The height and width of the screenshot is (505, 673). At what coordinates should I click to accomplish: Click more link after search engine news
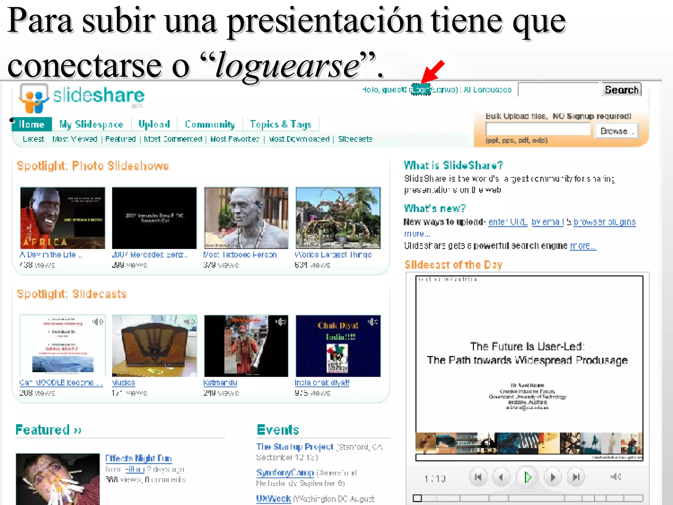tap(583, 246)
